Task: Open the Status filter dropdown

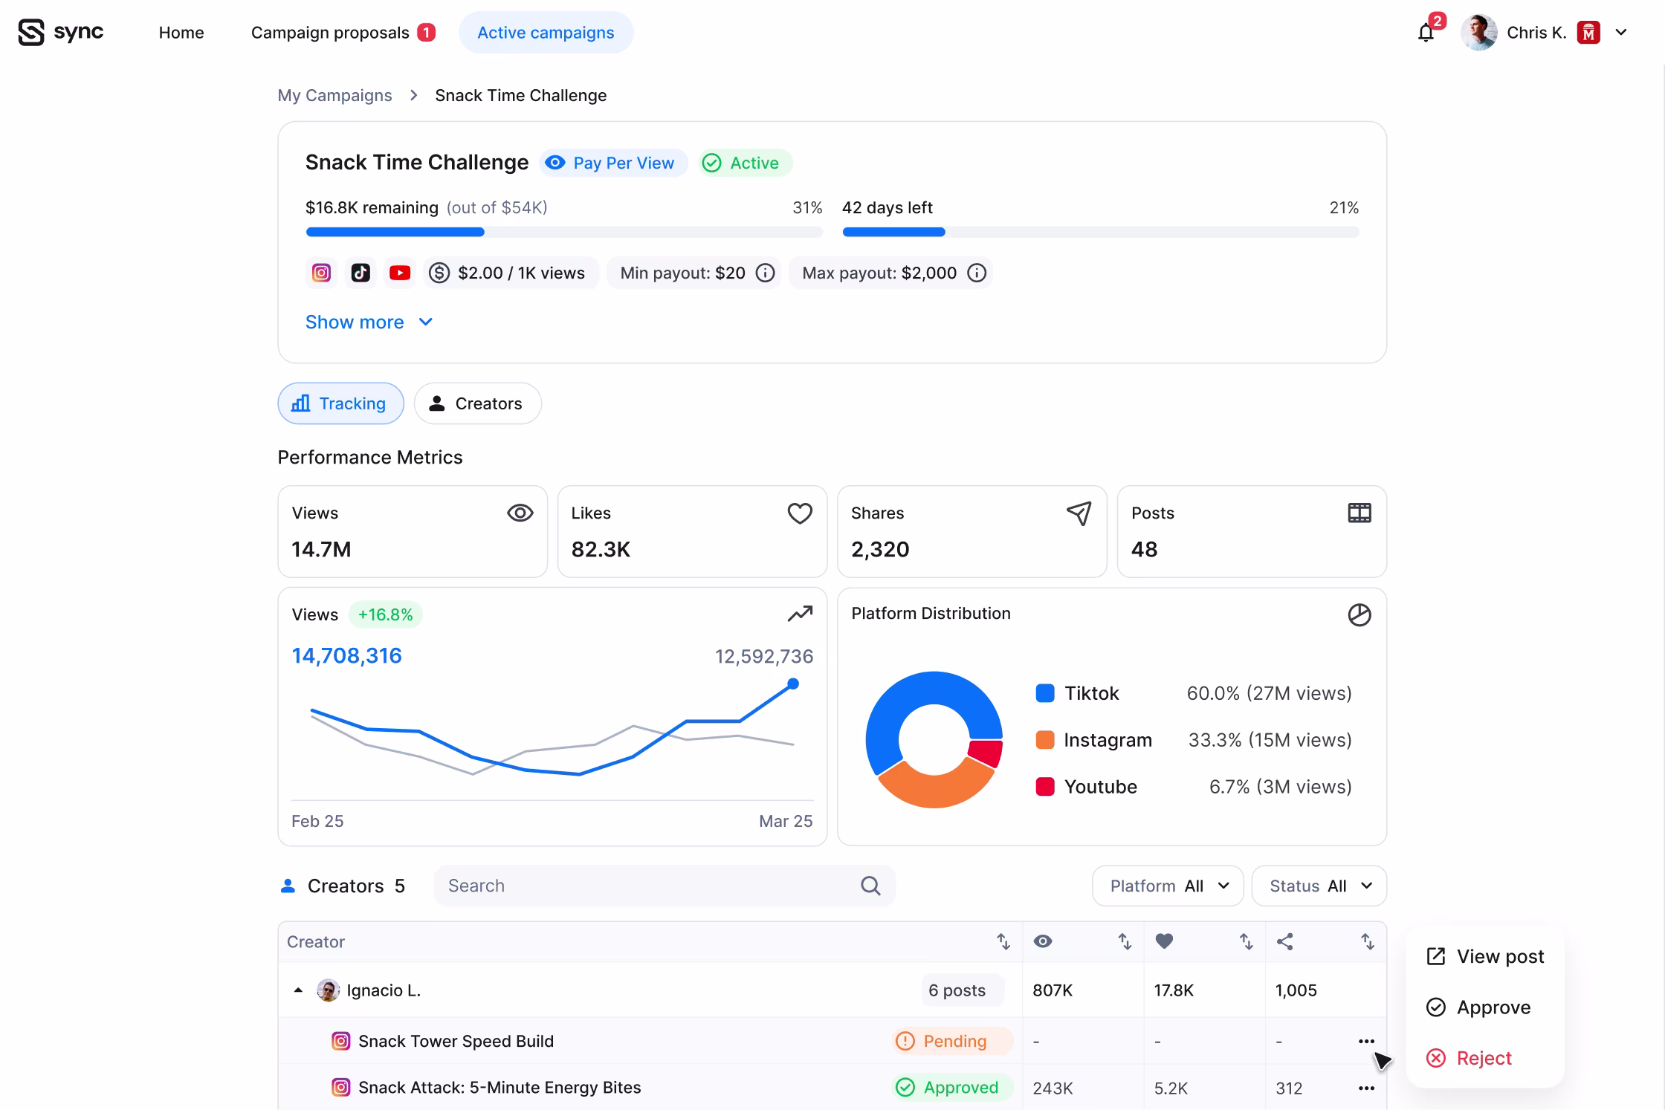Action: point(1319,886)
